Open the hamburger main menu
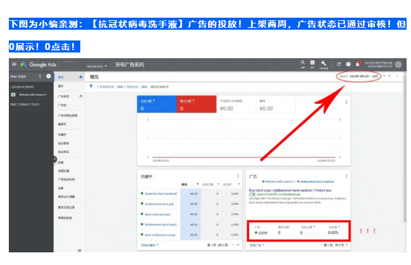 pos(14,65)
